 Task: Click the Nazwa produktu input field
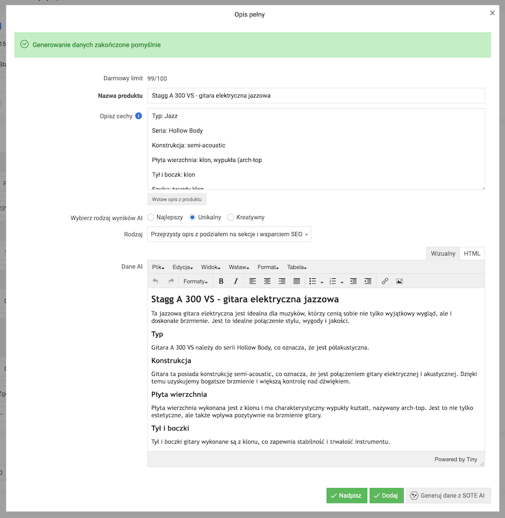point(316,95)
